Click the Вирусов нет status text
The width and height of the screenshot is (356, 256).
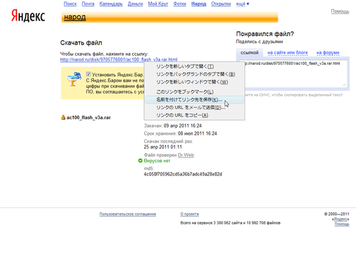(157, 161)
